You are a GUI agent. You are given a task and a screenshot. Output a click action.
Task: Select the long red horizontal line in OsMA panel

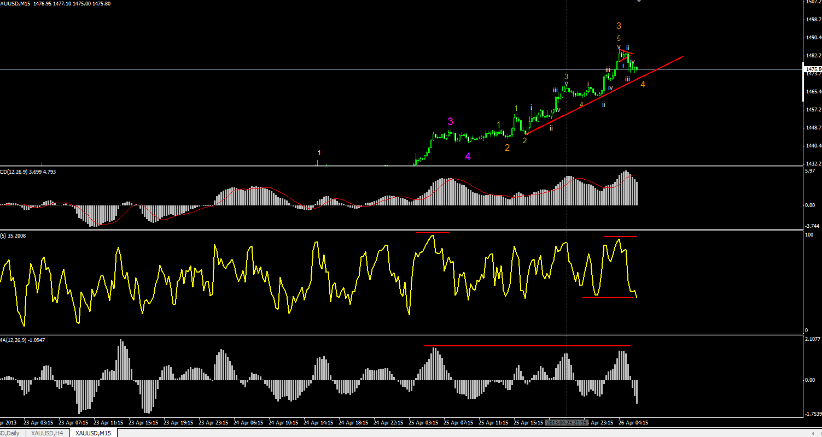click(x=528, y=346)
